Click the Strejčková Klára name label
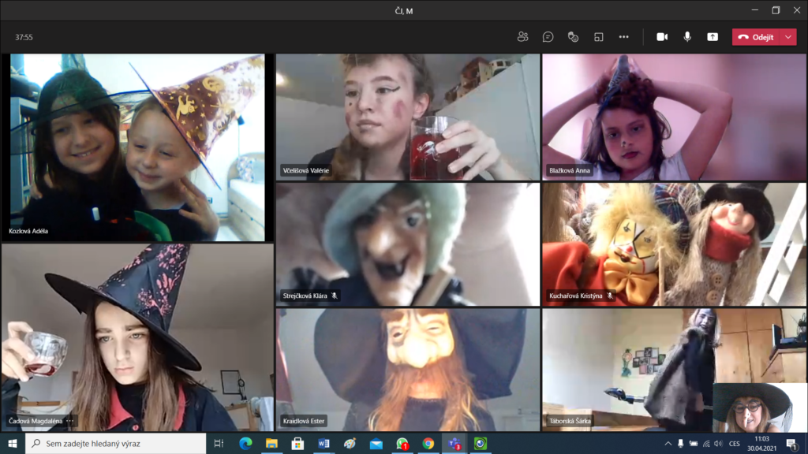The width and height of the screenshot is (808, 454). click(305, 296)
